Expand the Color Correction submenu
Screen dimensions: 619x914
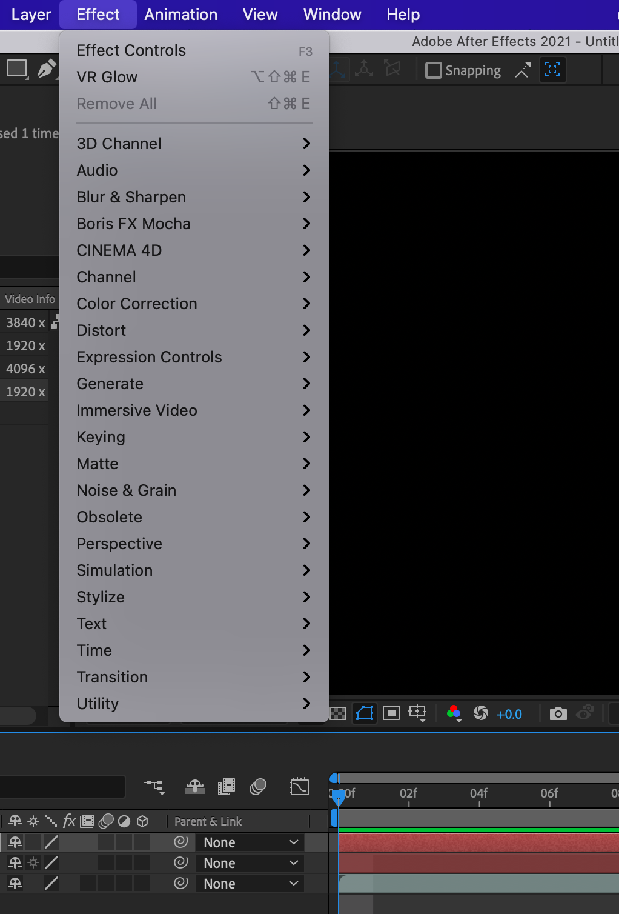coord(137,304)
